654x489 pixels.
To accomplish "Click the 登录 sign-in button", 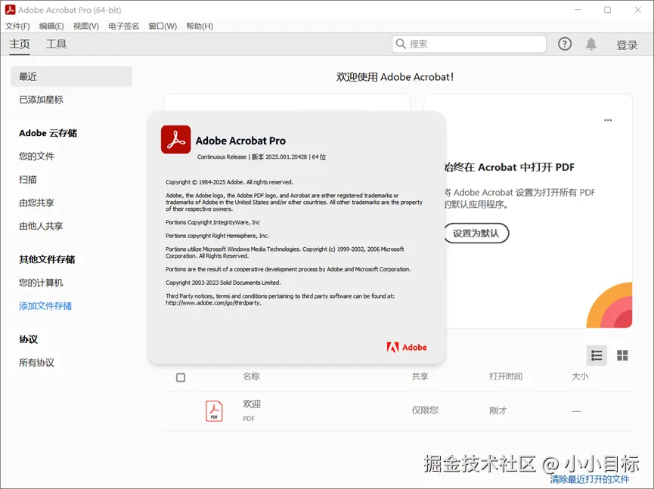I will pyautogui.click(x=627, y=45).
